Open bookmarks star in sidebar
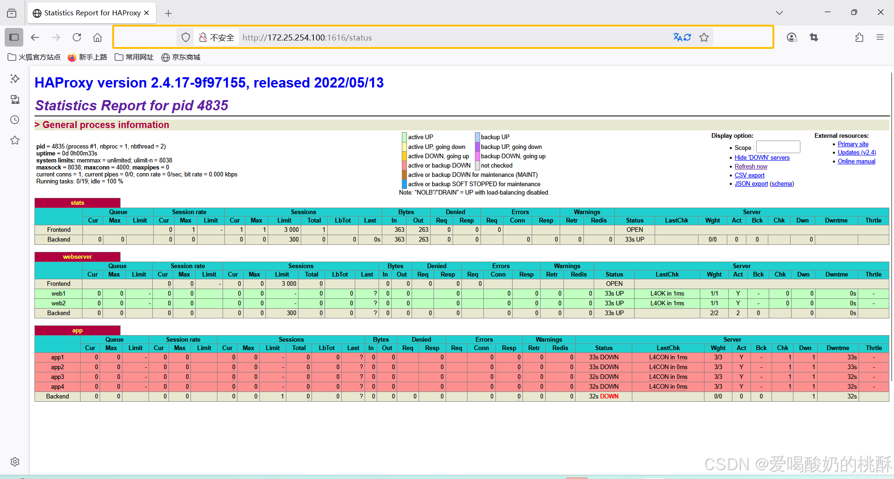Image resolution: width=894 pixels, height=479 pixels. click(15, 140)
